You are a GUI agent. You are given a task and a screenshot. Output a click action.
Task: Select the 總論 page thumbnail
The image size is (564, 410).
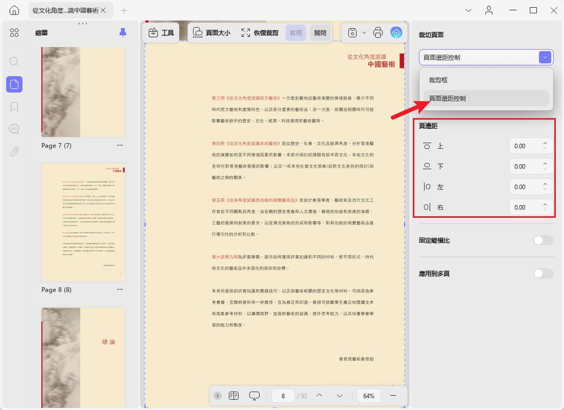83,358
